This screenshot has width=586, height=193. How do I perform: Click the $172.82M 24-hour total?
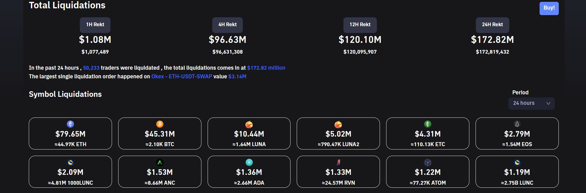tap(492, 40)
